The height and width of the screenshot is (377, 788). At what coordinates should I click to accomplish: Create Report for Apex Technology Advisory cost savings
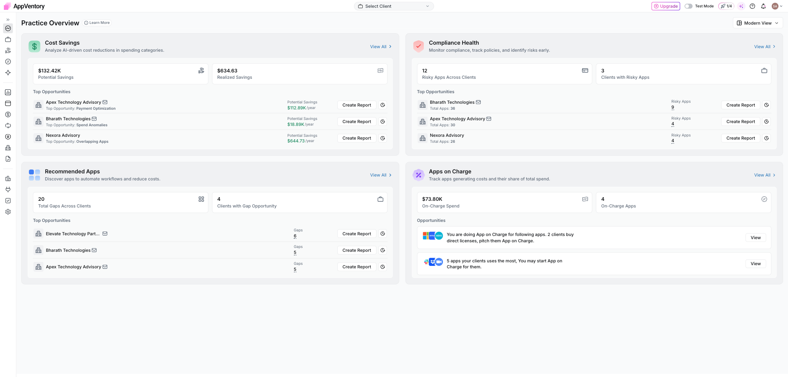(x=357, y=105)
